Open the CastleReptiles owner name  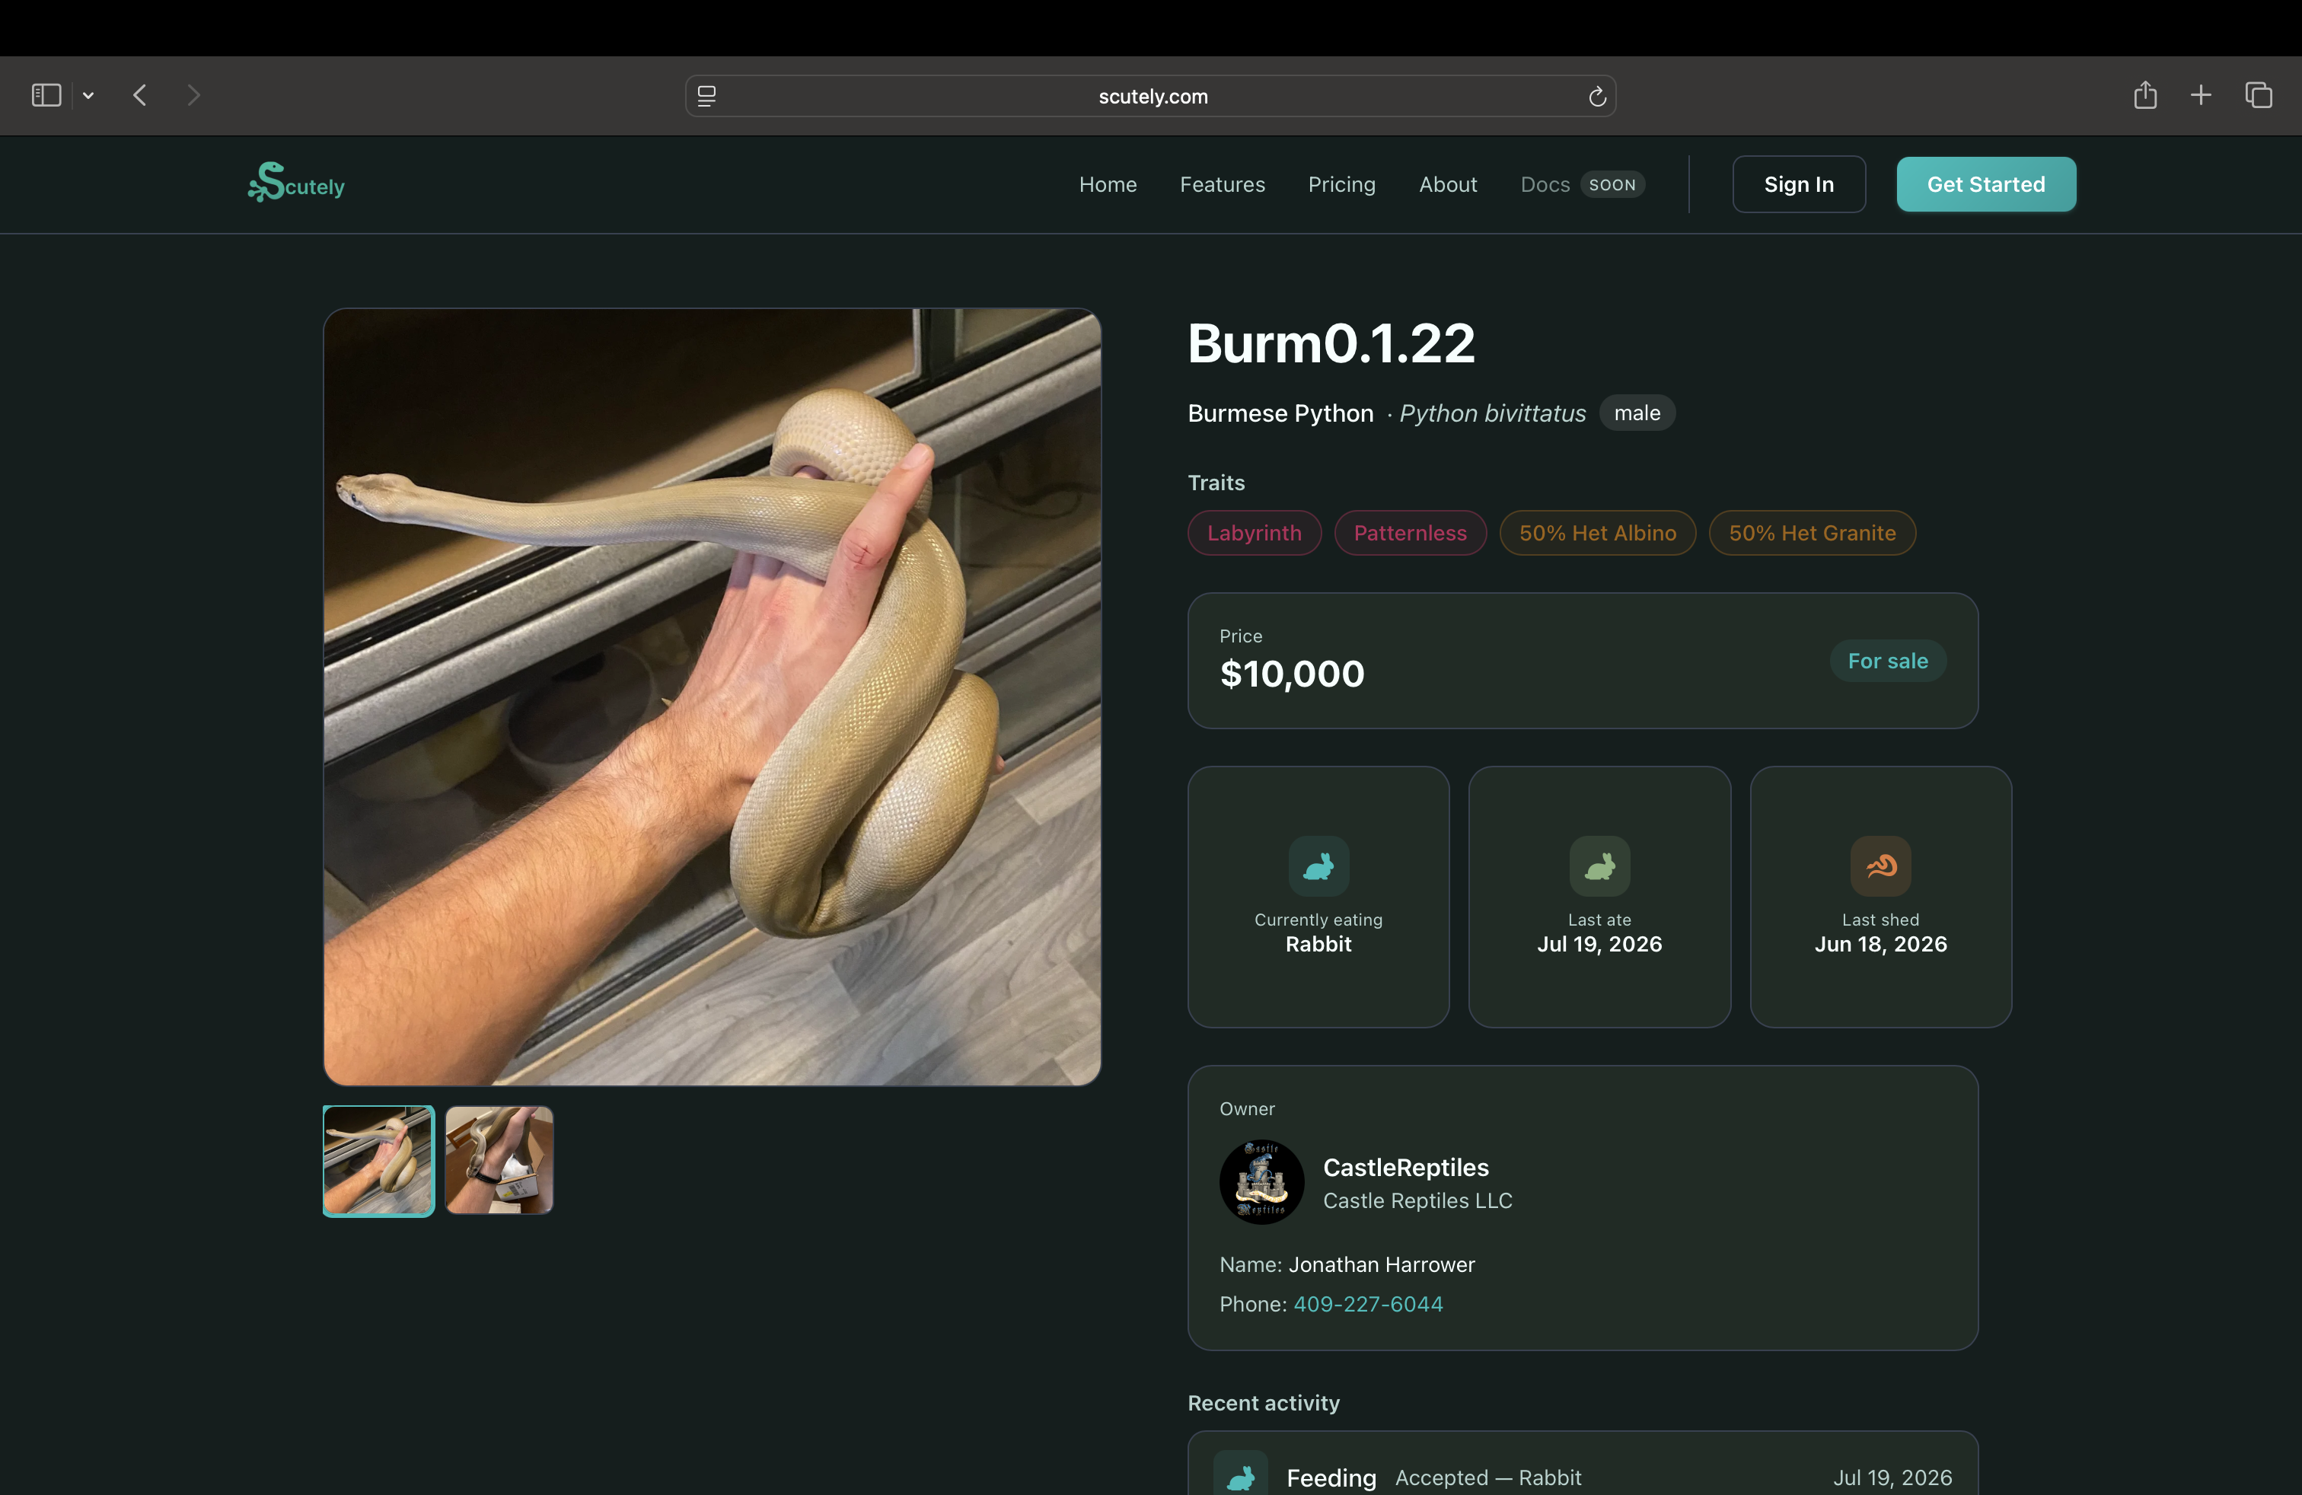tap(1405, 1167)
